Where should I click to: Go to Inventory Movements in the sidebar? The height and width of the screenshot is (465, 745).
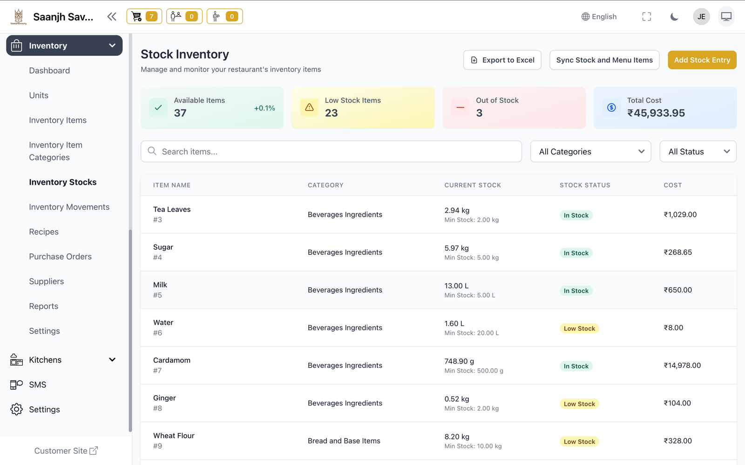point(69,207)
